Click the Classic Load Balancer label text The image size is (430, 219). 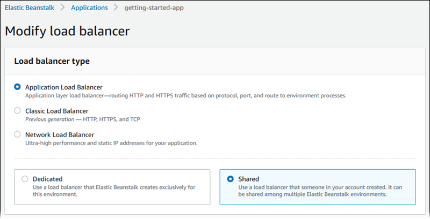click(57, 111)
